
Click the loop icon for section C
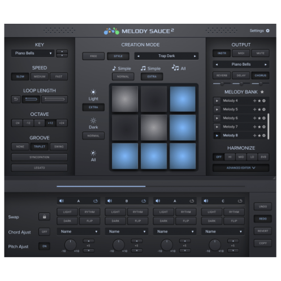tap(240, 201)
